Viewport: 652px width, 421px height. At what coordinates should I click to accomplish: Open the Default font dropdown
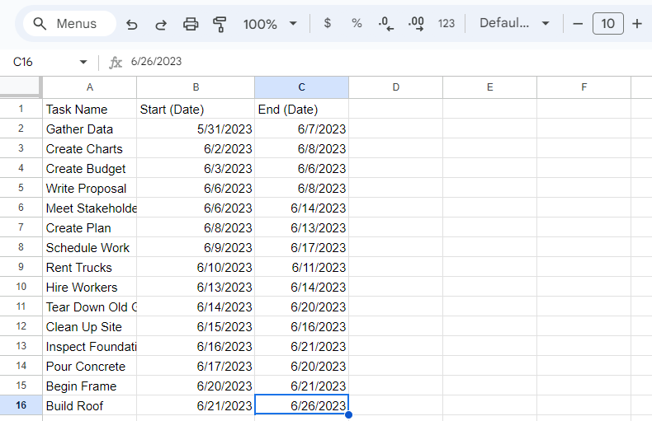click(514, 23)
